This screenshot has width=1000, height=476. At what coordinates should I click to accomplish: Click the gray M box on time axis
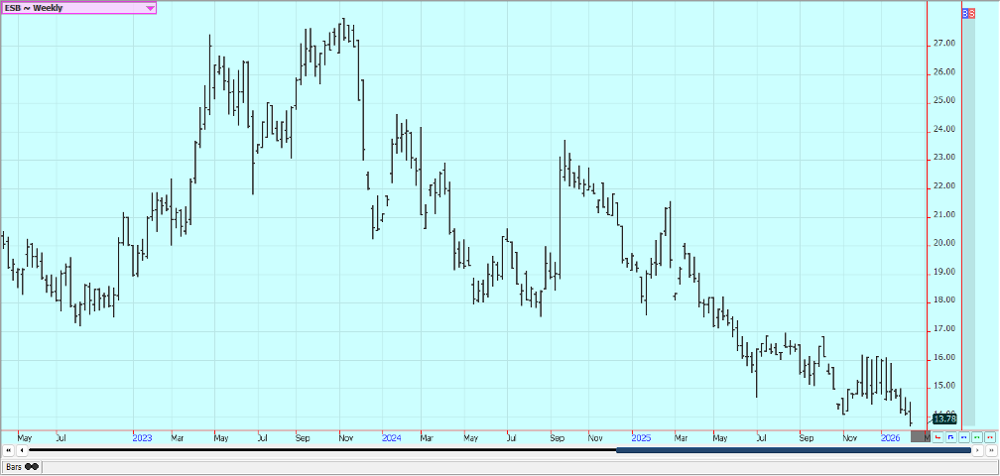(x=922, y=436)
